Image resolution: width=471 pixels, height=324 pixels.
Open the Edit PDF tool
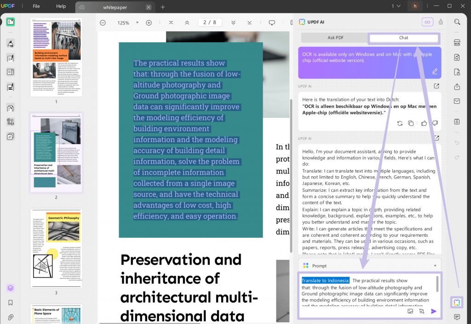pos(11,58)
